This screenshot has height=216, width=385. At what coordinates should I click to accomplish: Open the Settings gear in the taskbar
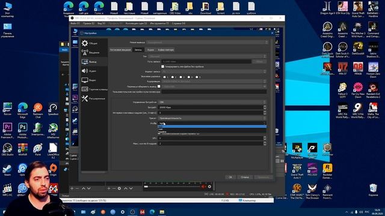pyautogui.click(x=123, y=212)
